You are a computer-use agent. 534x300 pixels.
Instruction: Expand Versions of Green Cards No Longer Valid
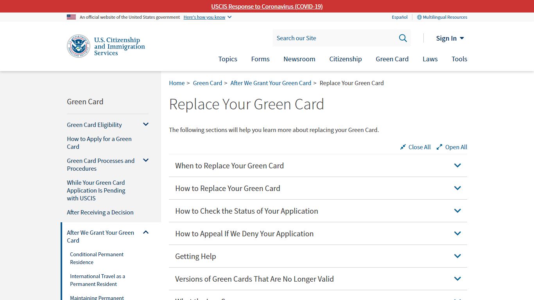coord(318,279)
